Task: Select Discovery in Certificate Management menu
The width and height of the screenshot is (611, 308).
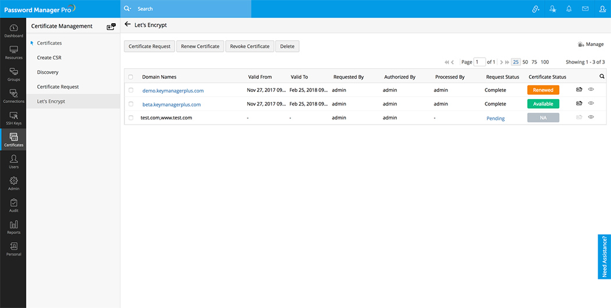Action: pyautogui.click(x=48, y=72)
